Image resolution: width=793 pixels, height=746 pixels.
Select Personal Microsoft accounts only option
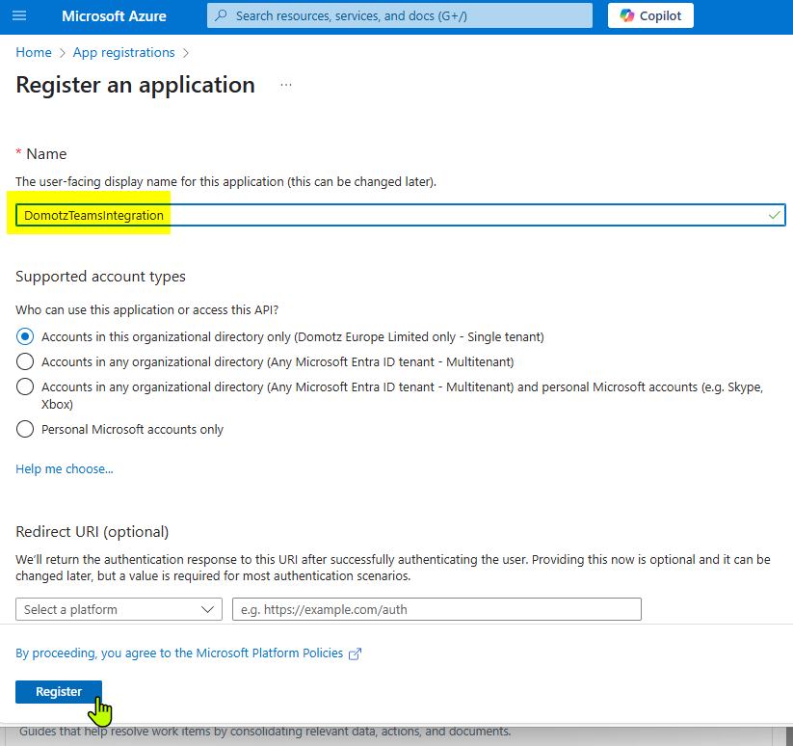[x=25, y=430]
